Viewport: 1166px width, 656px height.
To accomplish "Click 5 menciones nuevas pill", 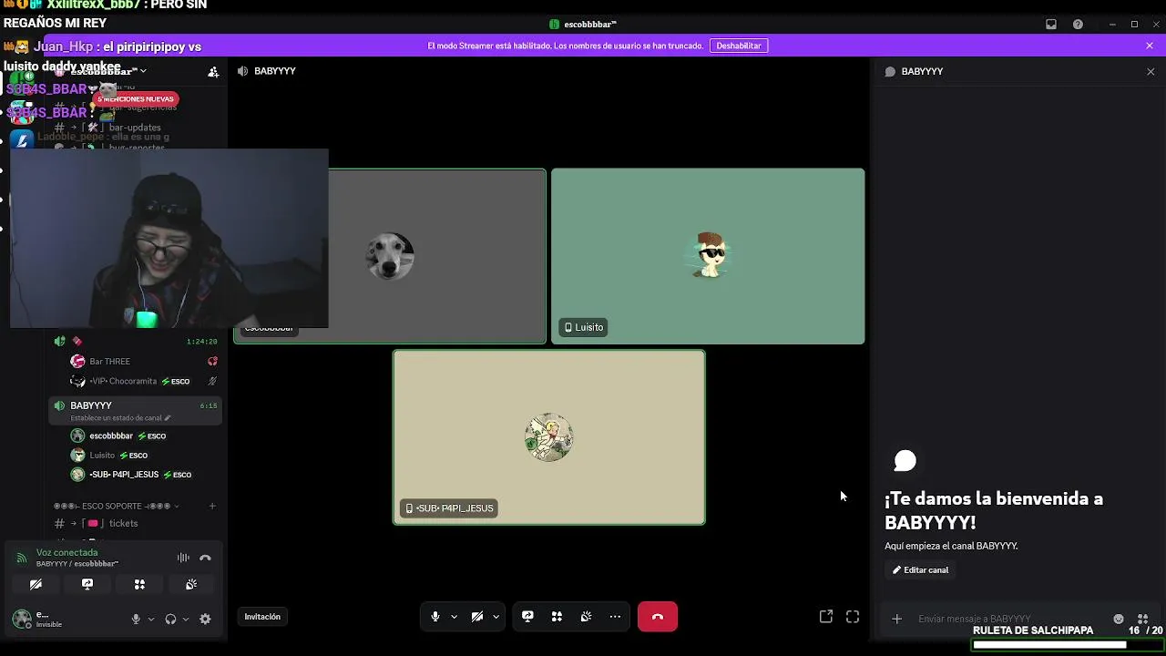I will [136, 98].
